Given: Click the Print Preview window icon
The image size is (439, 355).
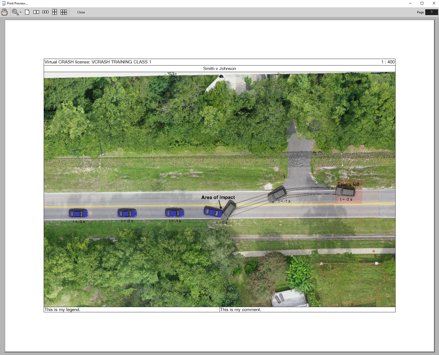Looking at the screenshot, I should [x=3, y=3].
